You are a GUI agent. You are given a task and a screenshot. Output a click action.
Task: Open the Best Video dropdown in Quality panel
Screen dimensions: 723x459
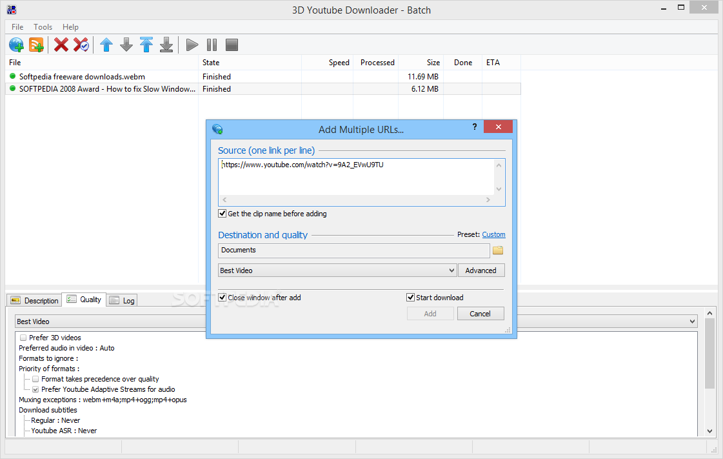(356, 321)
